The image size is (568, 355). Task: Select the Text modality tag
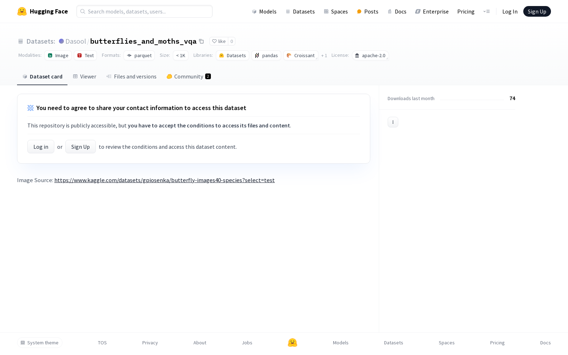pyautogui.click(x=86, y=55)
